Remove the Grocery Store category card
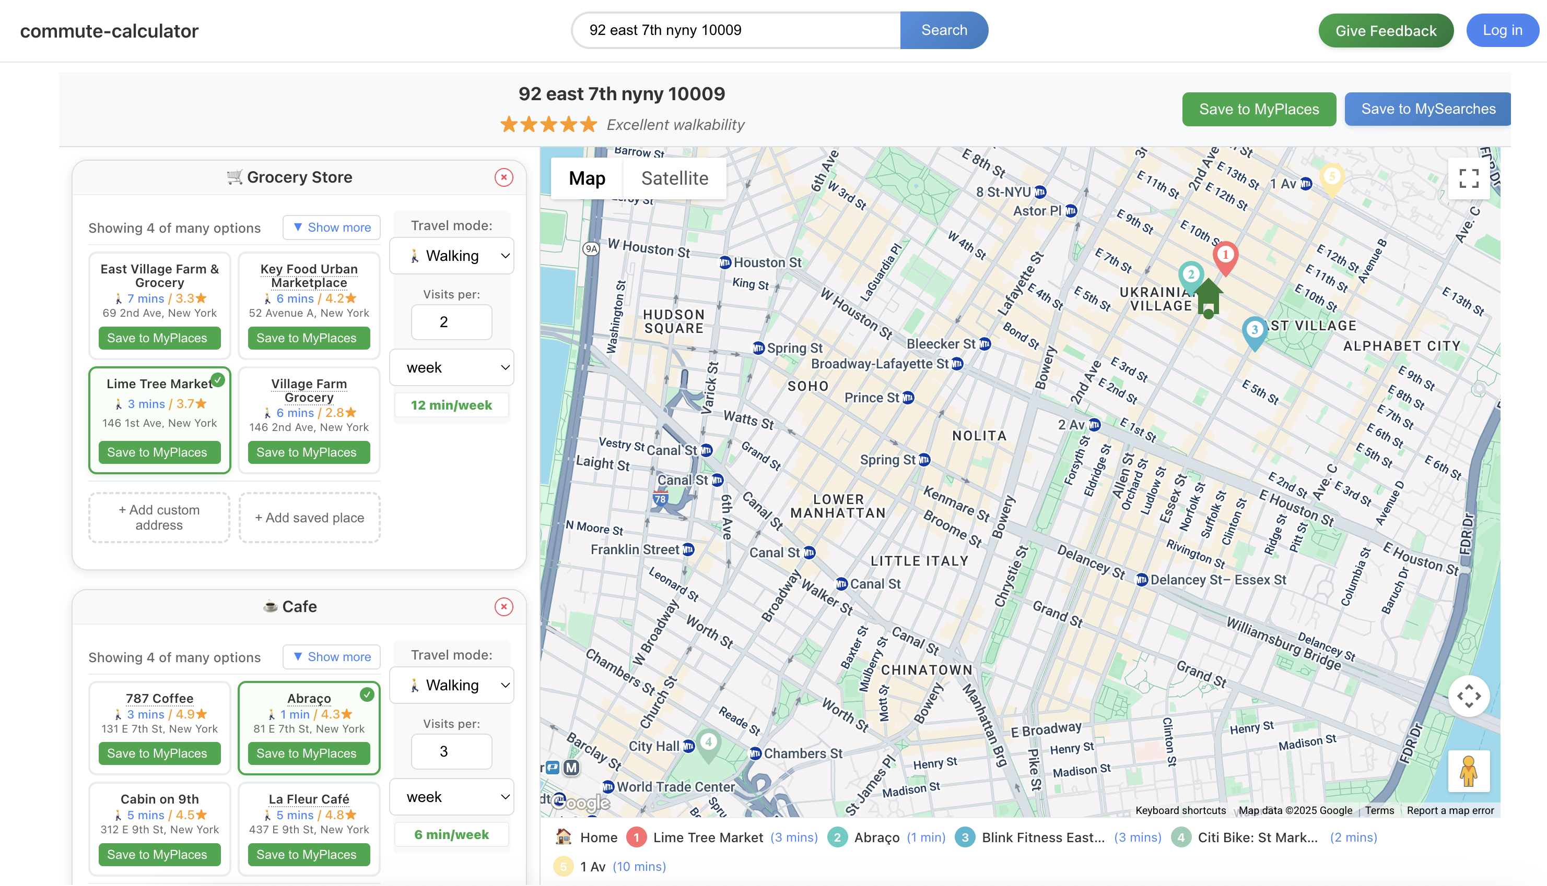Screen dimensions: 1547x886 503,177
